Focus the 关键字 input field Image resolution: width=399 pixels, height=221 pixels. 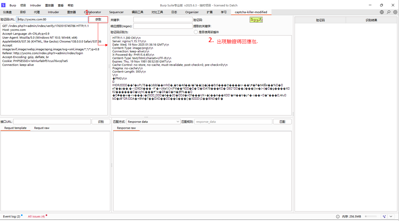163,19
